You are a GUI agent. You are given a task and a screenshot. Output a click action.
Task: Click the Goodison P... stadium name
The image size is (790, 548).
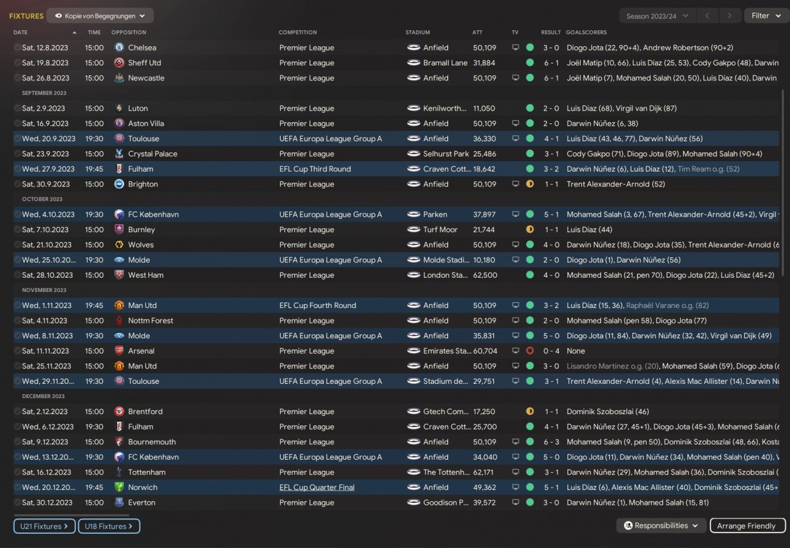click(x=445, y=502)
